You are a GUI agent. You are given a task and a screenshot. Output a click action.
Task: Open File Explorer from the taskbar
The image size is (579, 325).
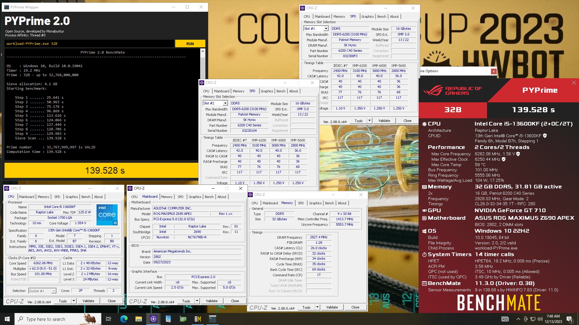(138, 319)
